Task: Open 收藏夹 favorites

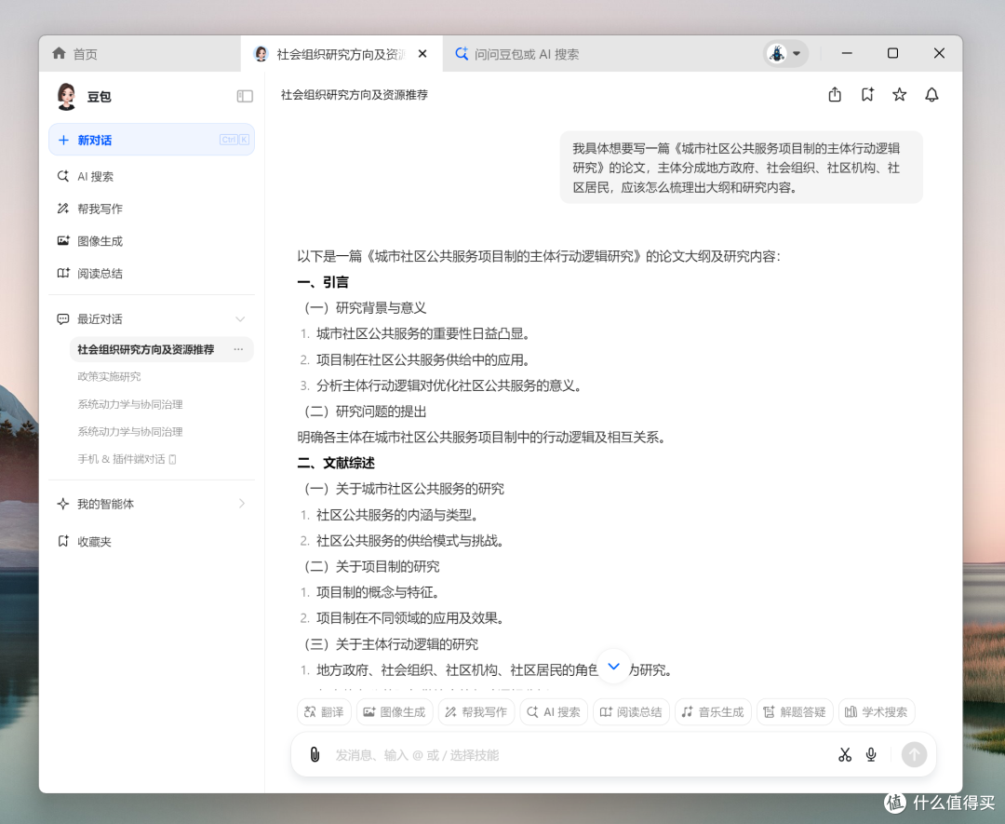Action: pyautogui.click(x=94, y=541)
